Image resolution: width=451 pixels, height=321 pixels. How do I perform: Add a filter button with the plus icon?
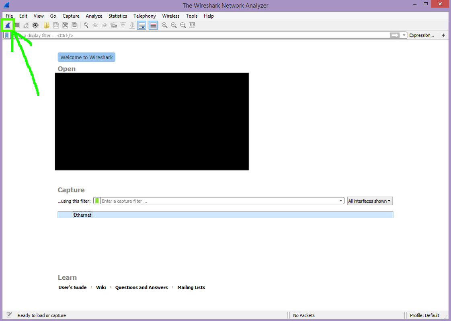tap(443, 35)
